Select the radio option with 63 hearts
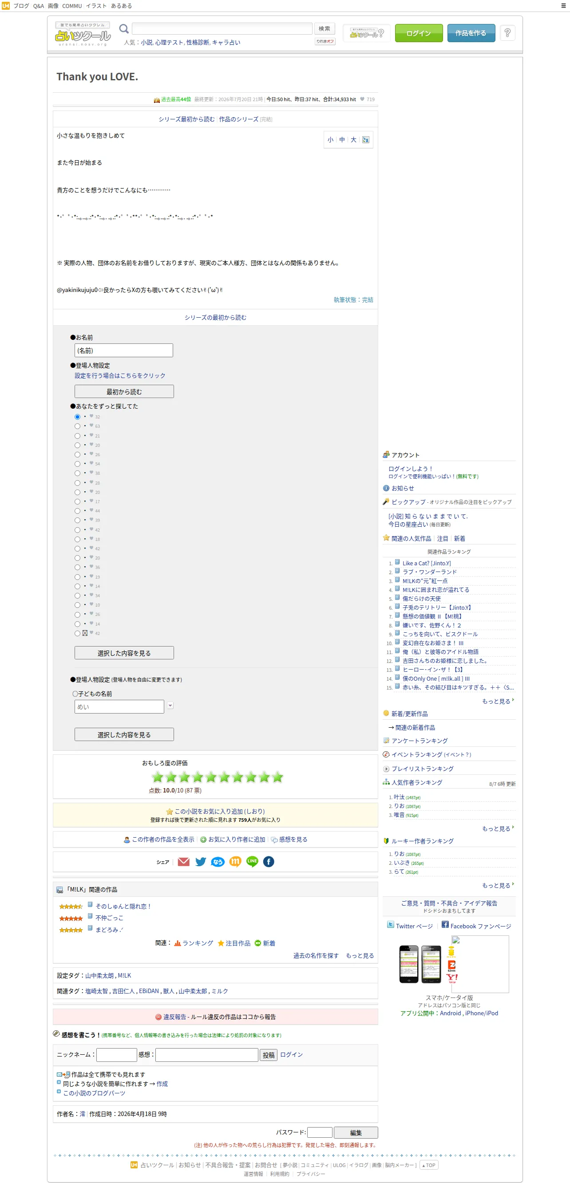Image resolution: width=570 pixels, height=1183 pixels. pos(77,426)
